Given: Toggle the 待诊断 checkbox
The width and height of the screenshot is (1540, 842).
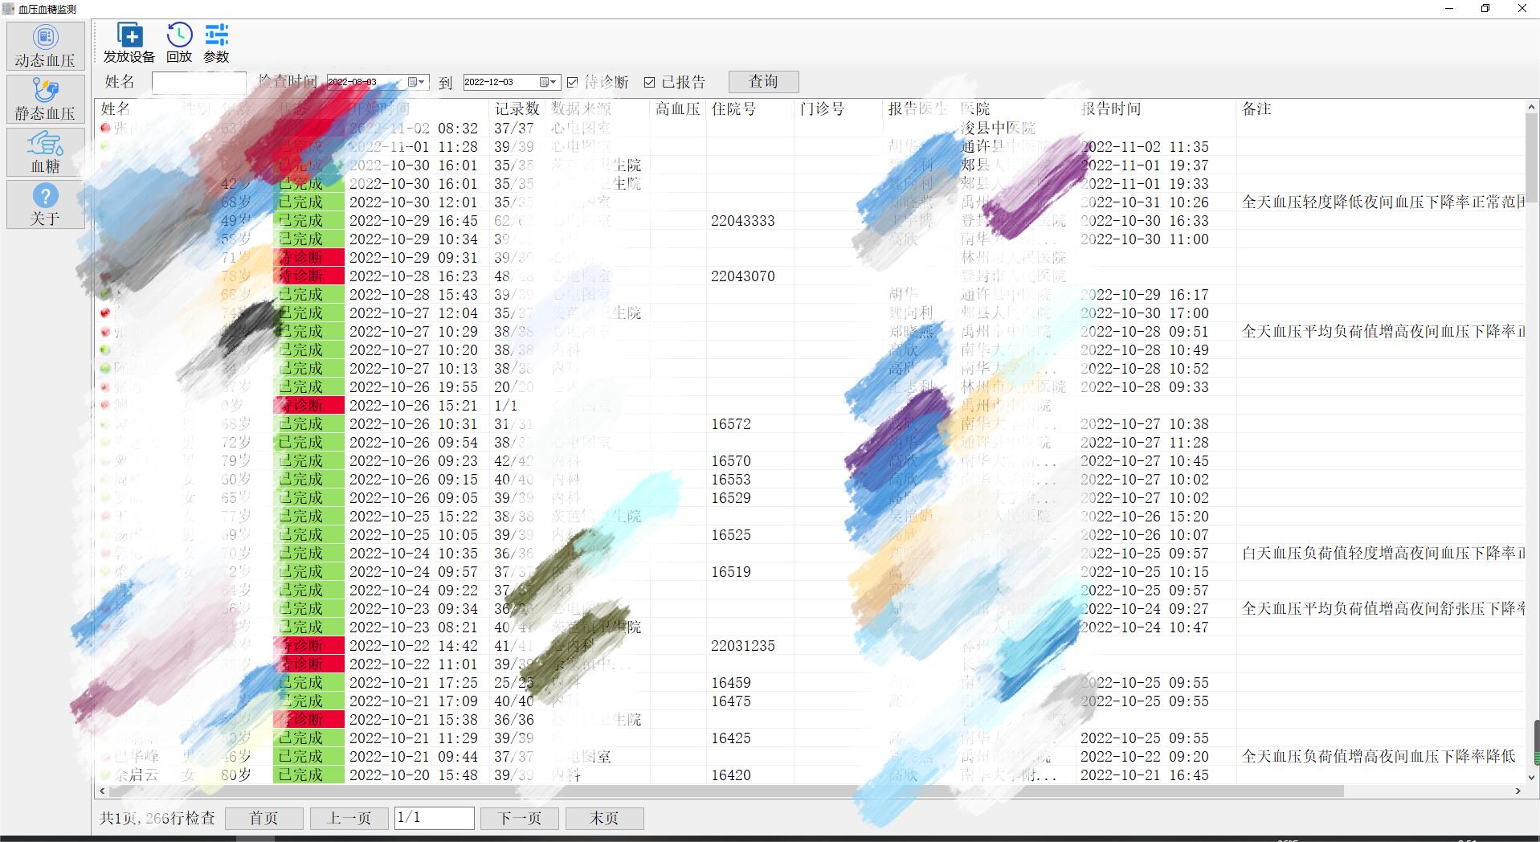Looking at the screenshot, I should (x=573, y=82).
